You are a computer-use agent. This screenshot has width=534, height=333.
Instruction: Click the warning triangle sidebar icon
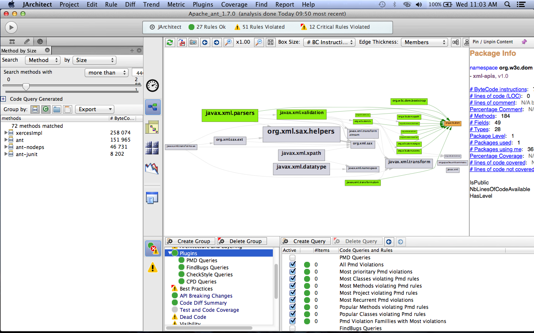coord(153,268)
